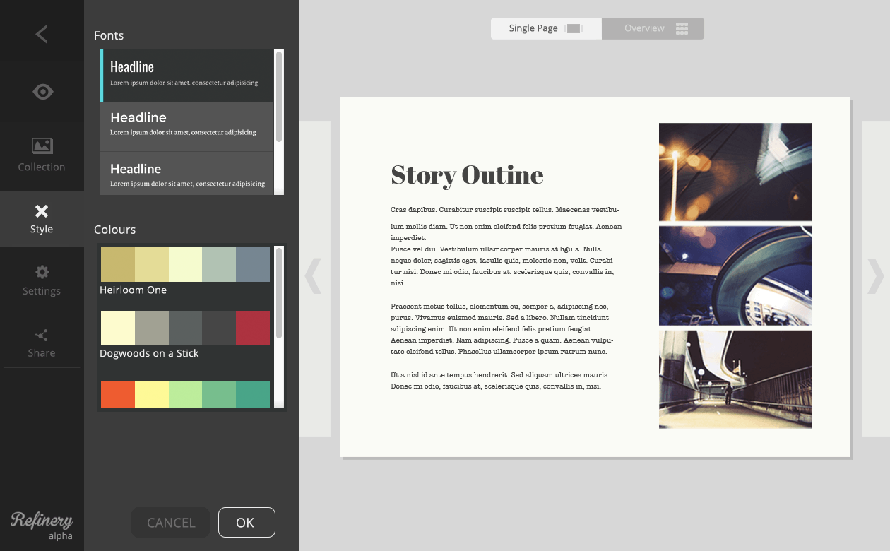Screen dimensions: 890x551
Task: Select the Style tool in sidebar
Action: tap(42, 218)
